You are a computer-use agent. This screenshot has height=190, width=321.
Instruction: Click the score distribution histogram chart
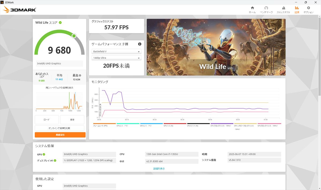pos(59,101)
